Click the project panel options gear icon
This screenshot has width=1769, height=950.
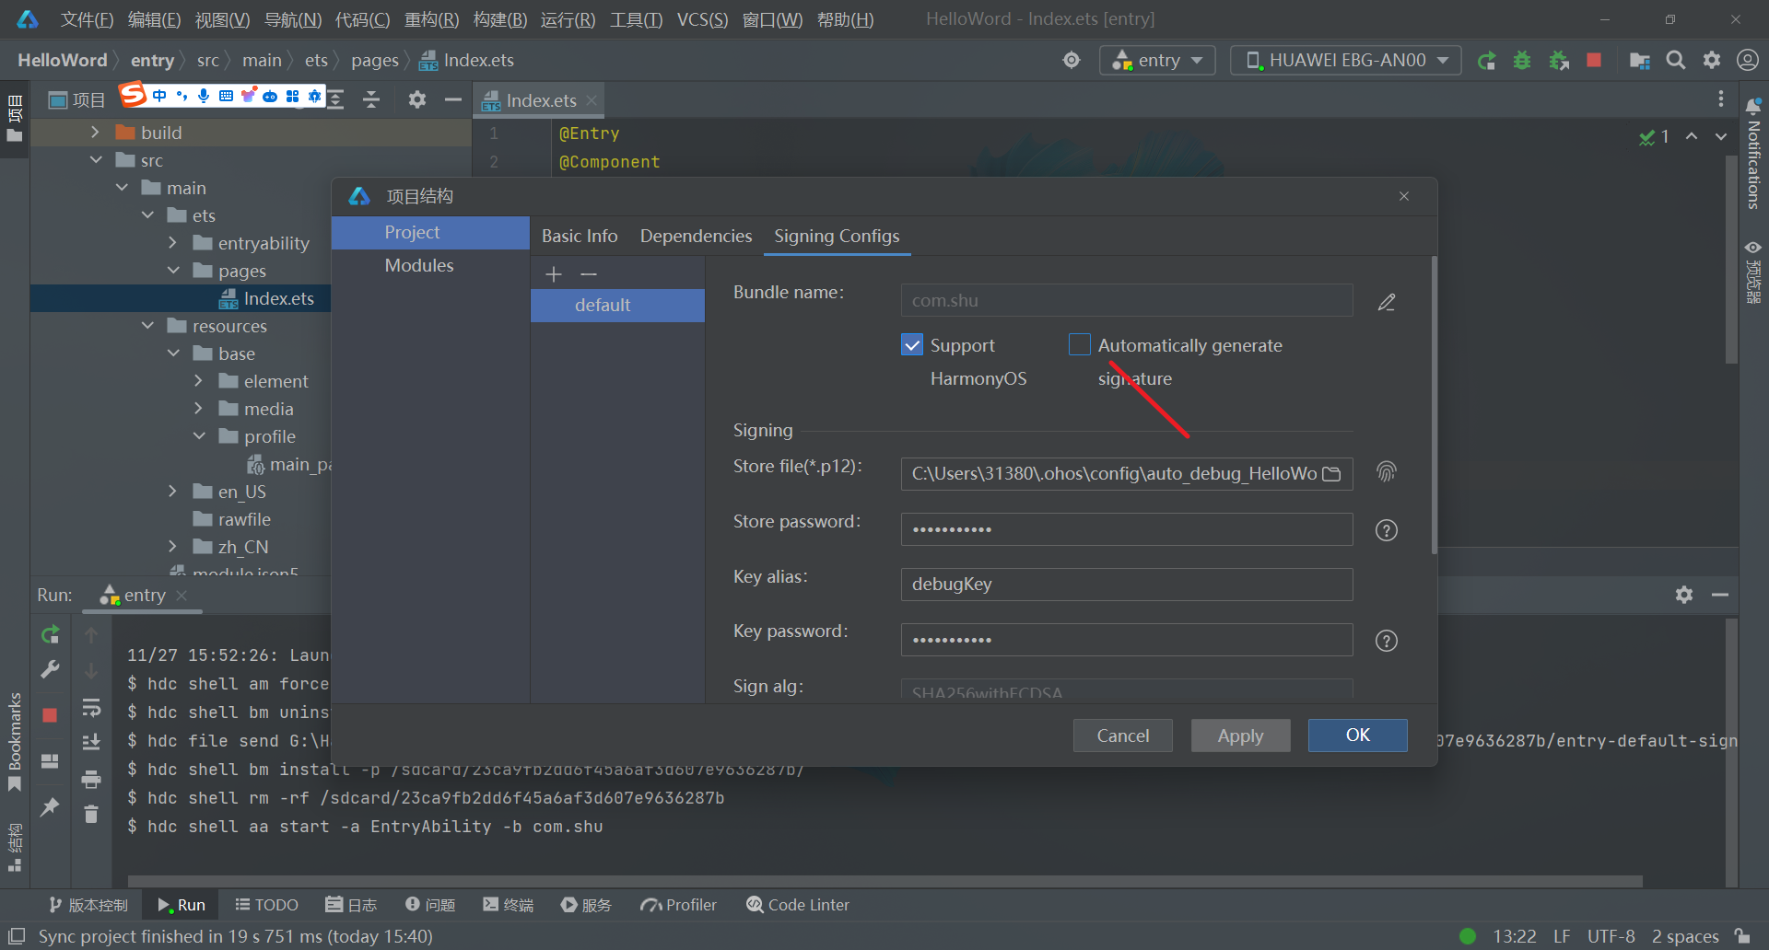click(417, 99)
